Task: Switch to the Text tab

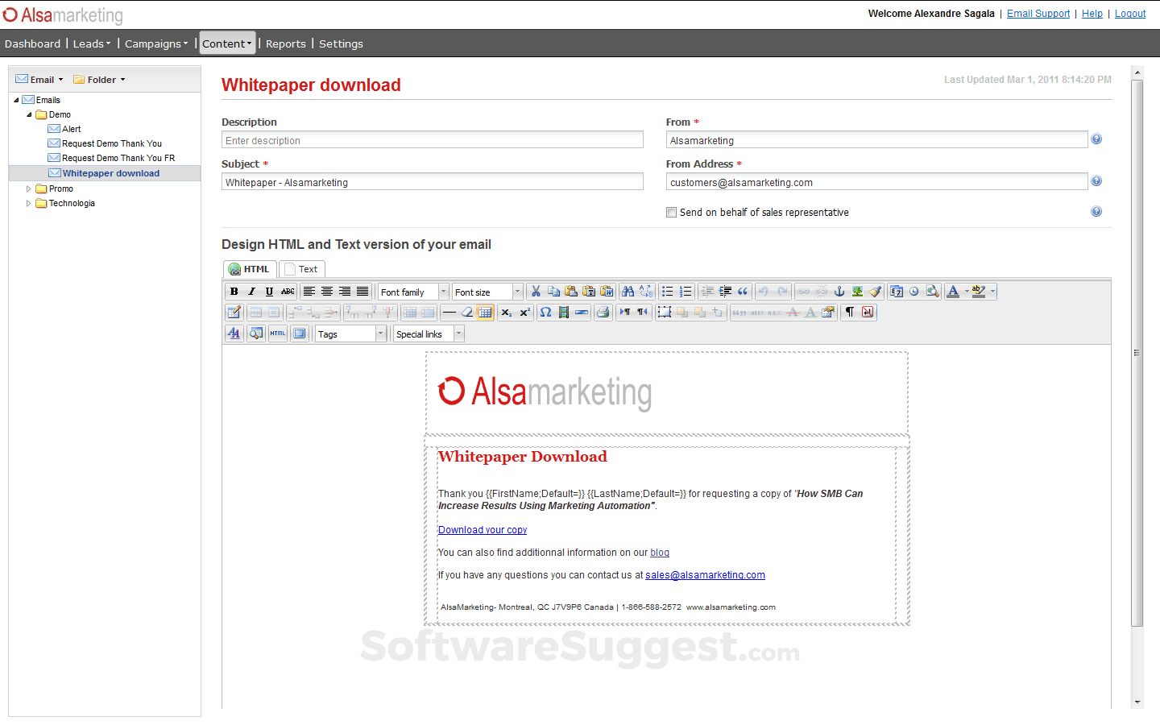Action: pyautogui.click(x=302, y=269)
